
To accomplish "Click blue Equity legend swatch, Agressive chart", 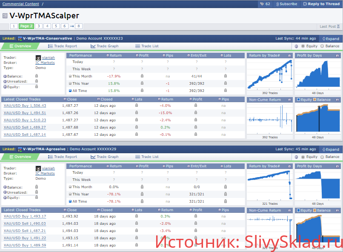I will click(299, 210).
